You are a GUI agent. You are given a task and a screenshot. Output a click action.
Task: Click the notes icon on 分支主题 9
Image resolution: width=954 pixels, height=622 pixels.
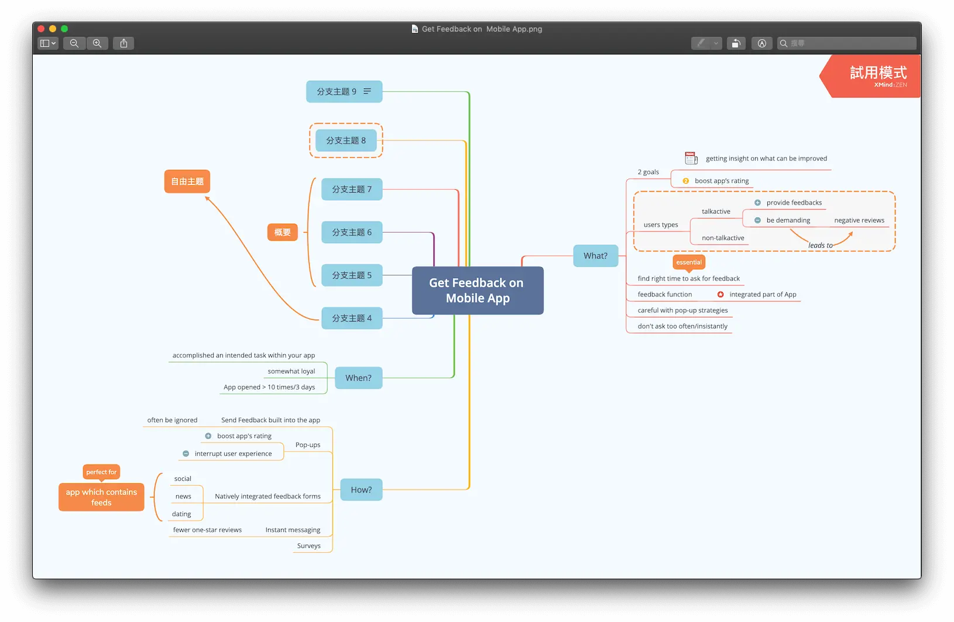point(368,91)
